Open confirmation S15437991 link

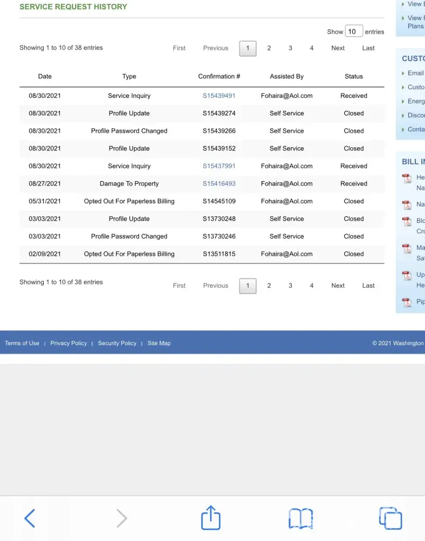[219, 166]
